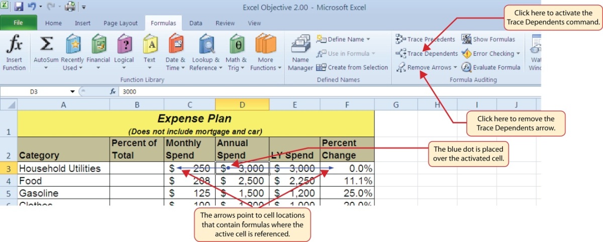Expand the Define Name dropdown arrow

(368, 39)
